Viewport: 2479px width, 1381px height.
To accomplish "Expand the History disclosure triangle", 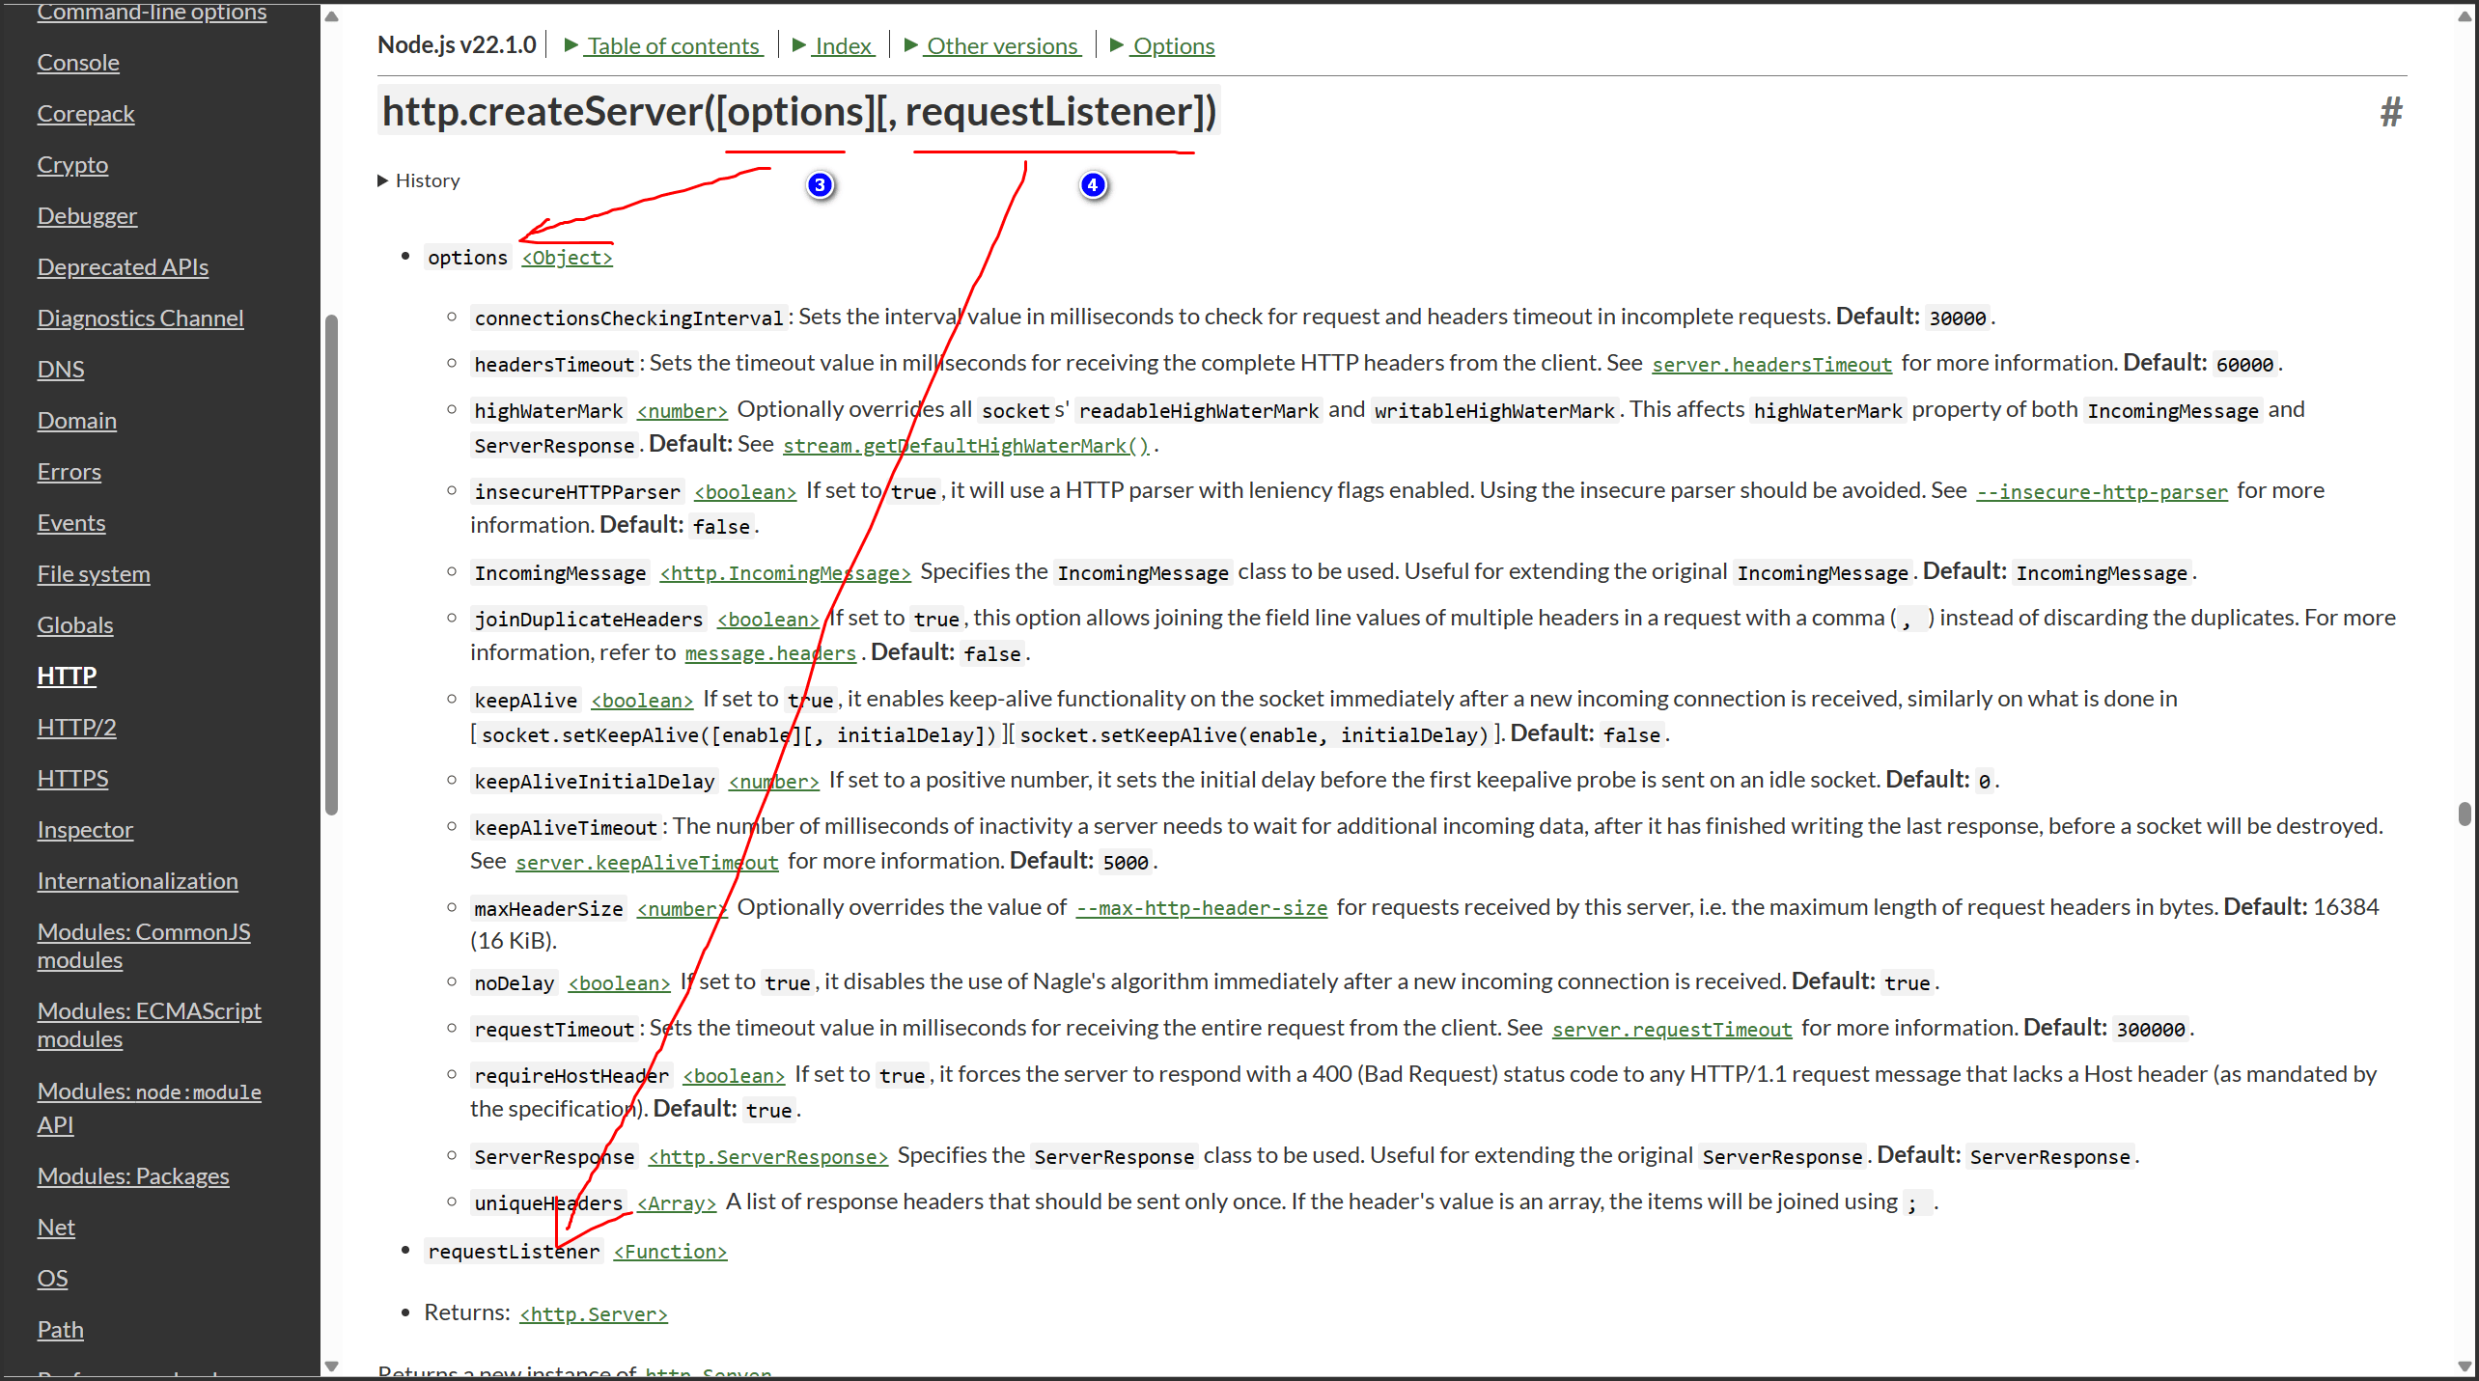I will click(382, 180).
